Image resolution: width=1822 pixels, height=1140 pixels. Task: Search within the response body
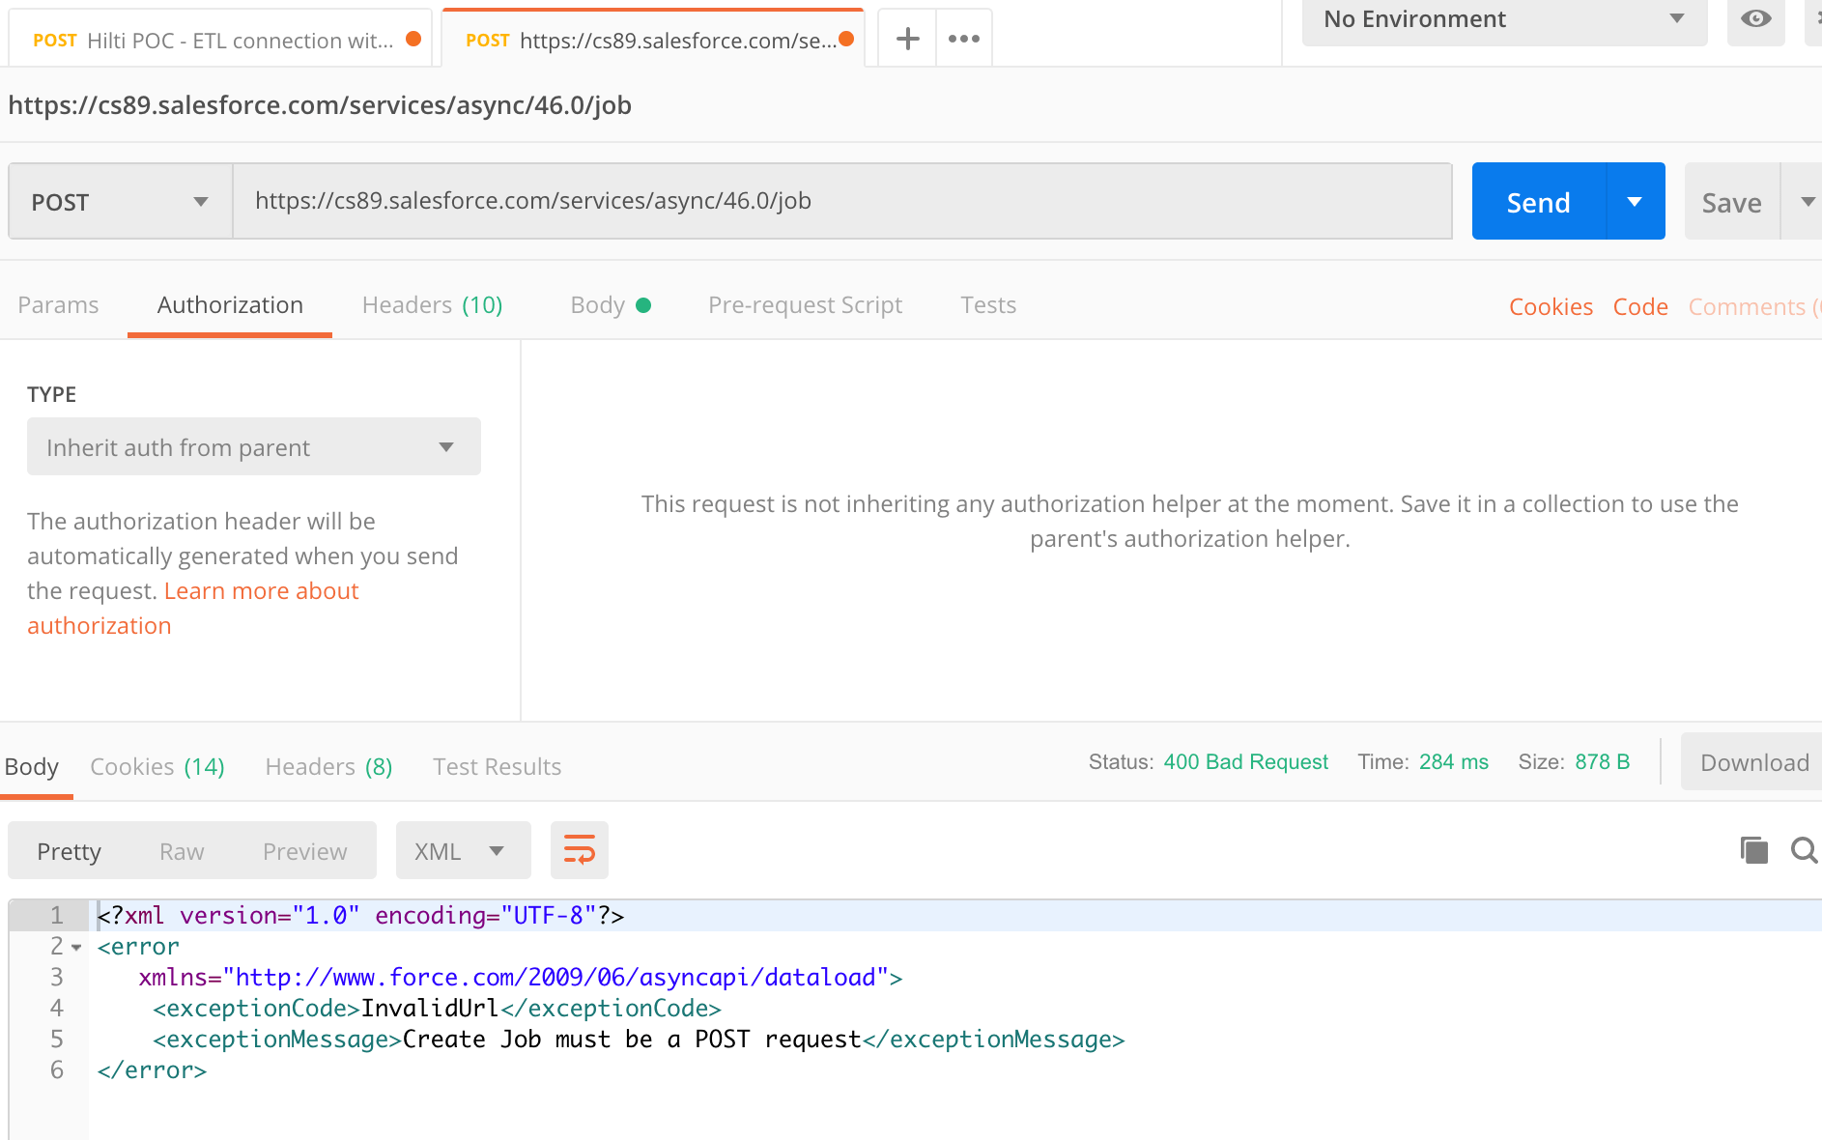coord(1804,850)
